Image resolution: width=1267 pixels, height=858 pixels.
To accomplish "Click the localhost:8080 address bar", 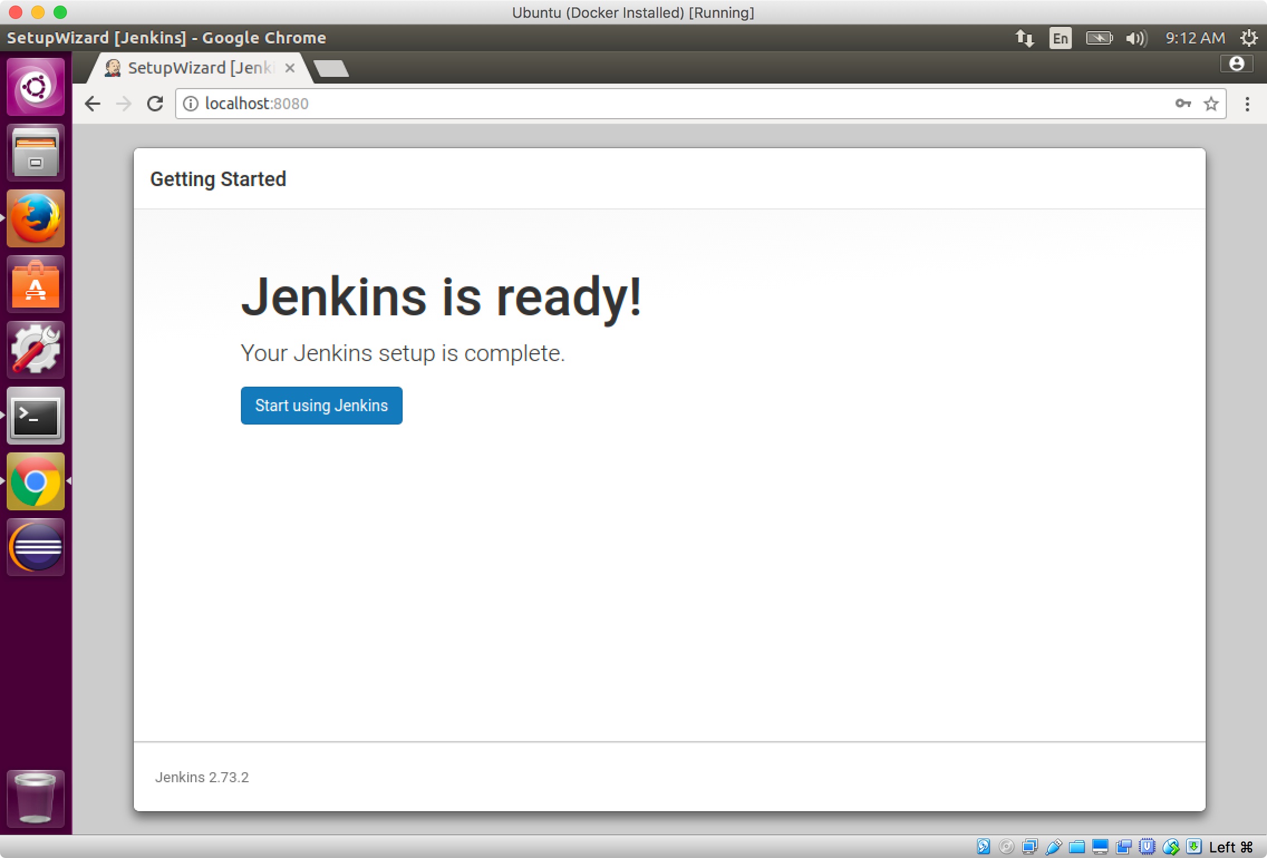I will (700, 104).
